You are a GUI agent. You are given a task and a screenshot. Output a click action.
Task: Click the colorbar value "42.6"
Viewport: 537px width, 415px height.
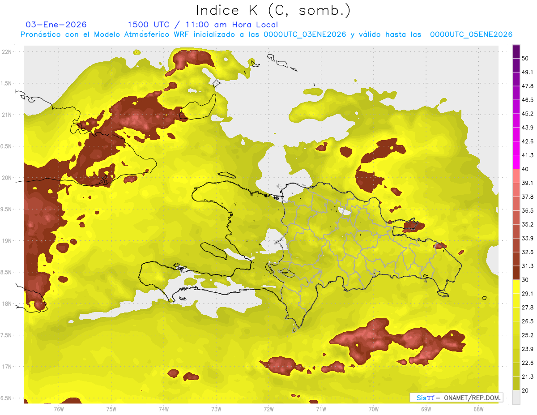click(528, 141)
